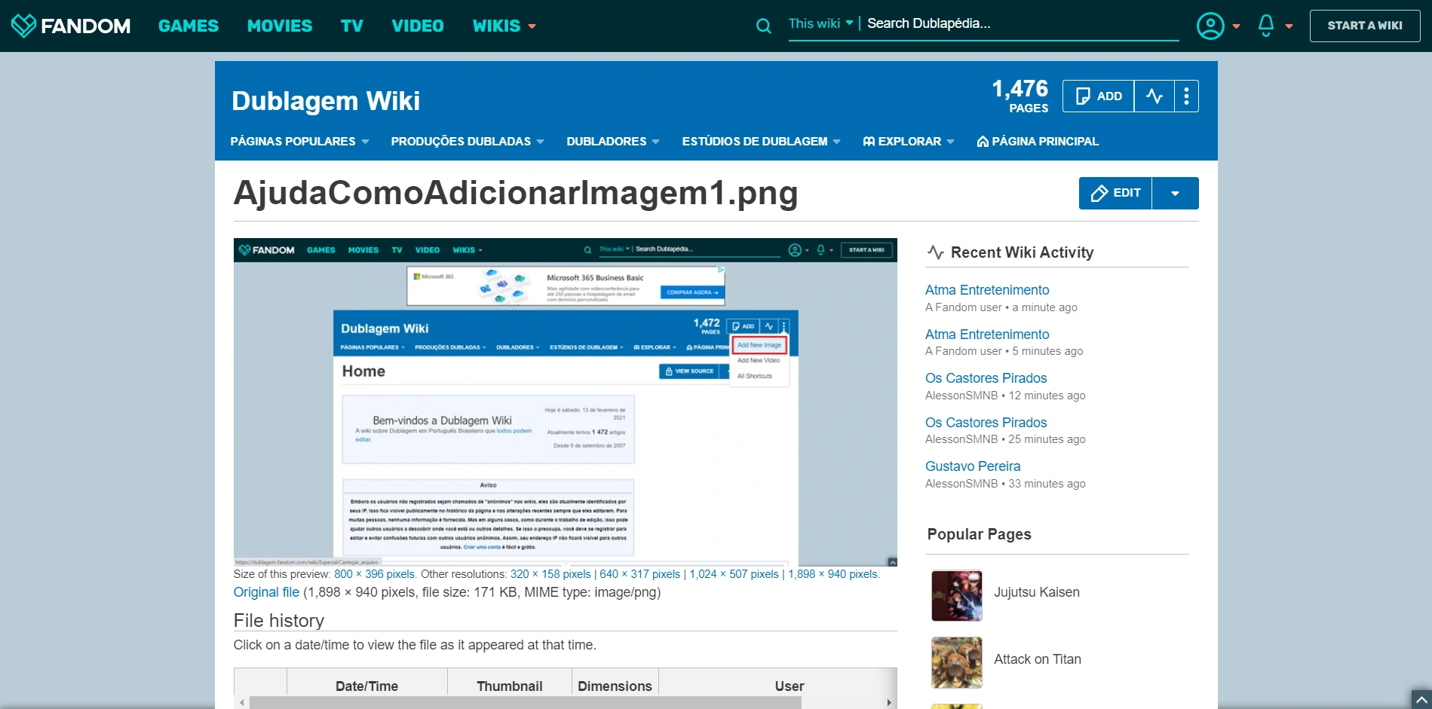This screenshot has height=709, width=1432.
Task: Expand the arrow beside the Edit button
Action: click(x=1176, y=194)
